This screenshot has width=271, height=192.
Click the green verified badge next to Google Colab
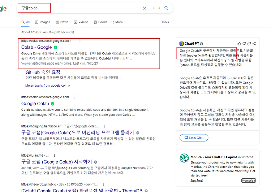click(x=52, y=104)
